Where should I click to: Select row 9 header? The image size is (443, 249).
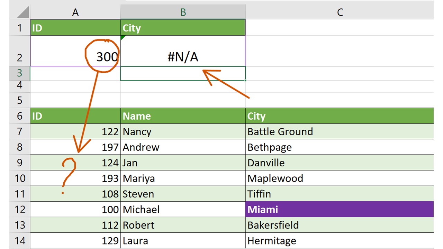pos(20,163)
